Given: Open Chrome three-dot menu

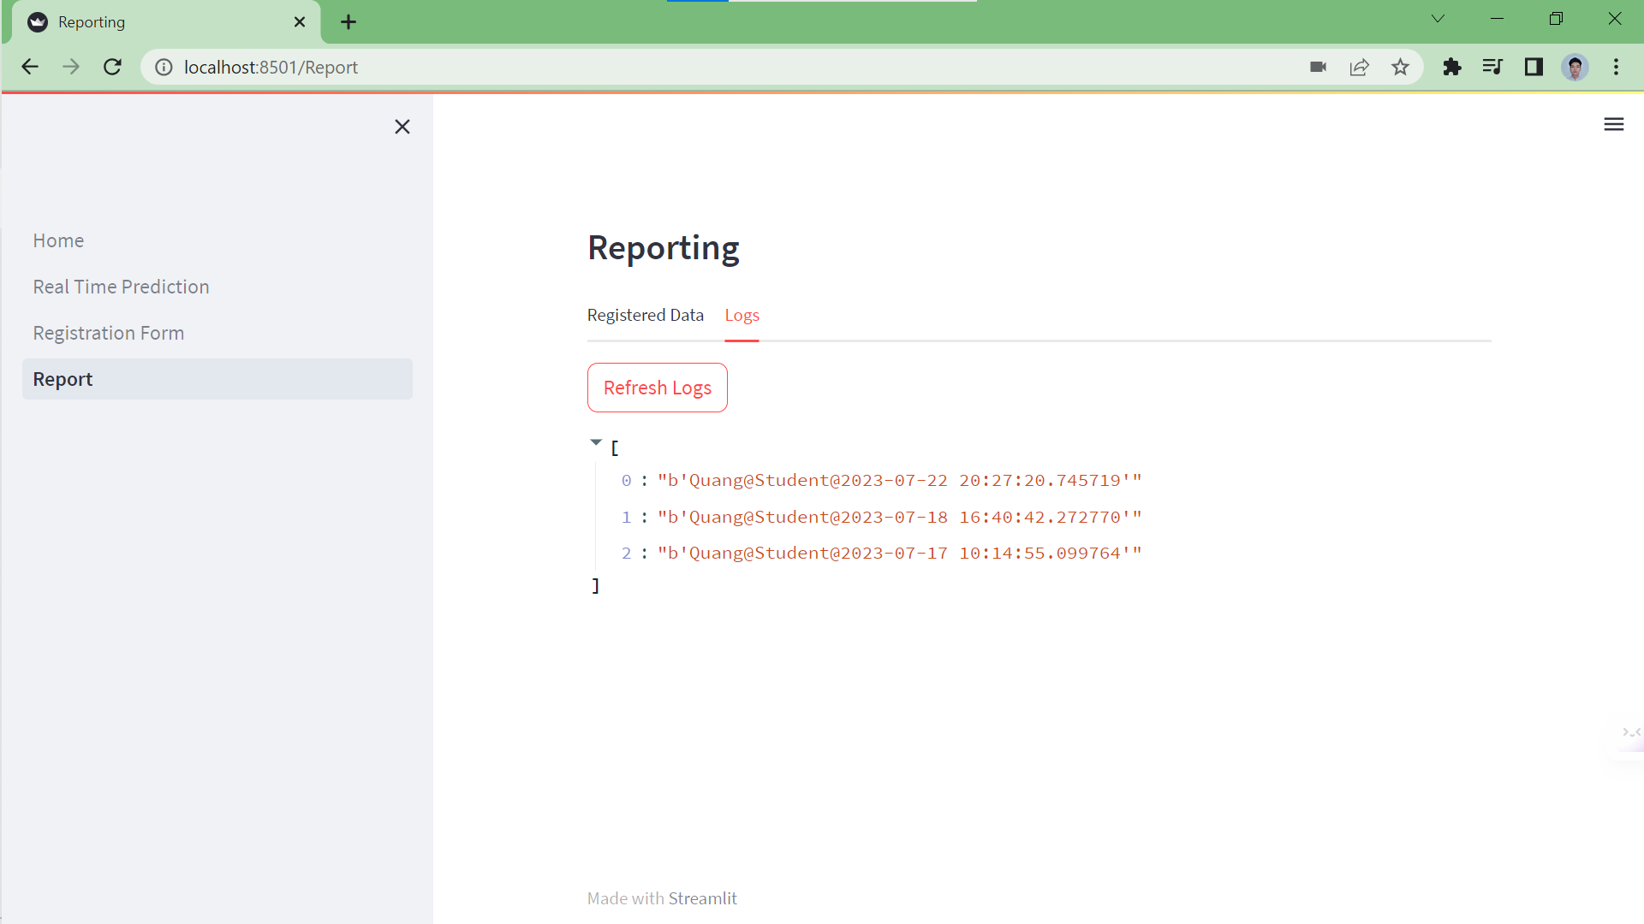Looking at the screenshot, I should [1616, 67].
